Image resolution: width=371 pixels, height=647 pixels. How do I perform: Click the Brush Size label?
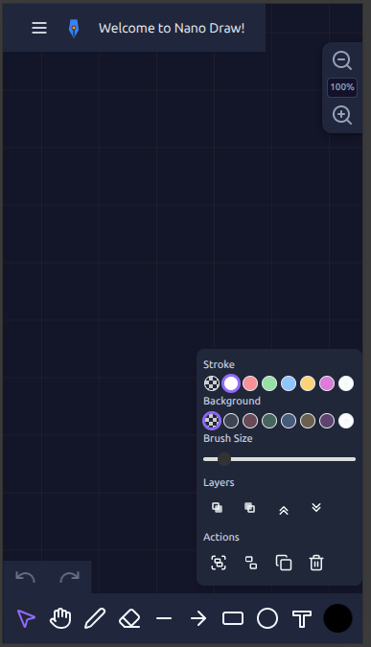click(228, 438)
